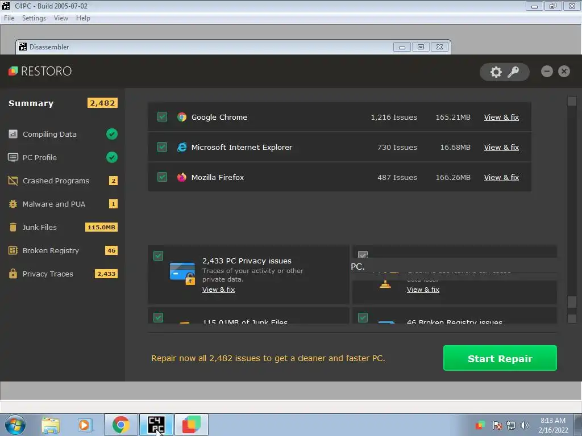Open the Help menu
The image size is (582, 436).
83,18
